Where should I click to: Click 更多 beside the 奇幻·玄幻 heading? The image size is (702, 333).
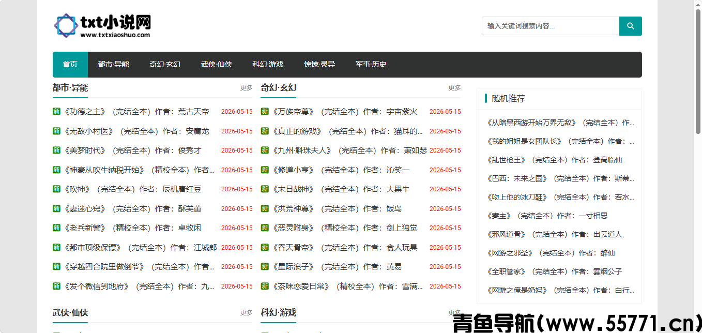(x=454, y=88)
